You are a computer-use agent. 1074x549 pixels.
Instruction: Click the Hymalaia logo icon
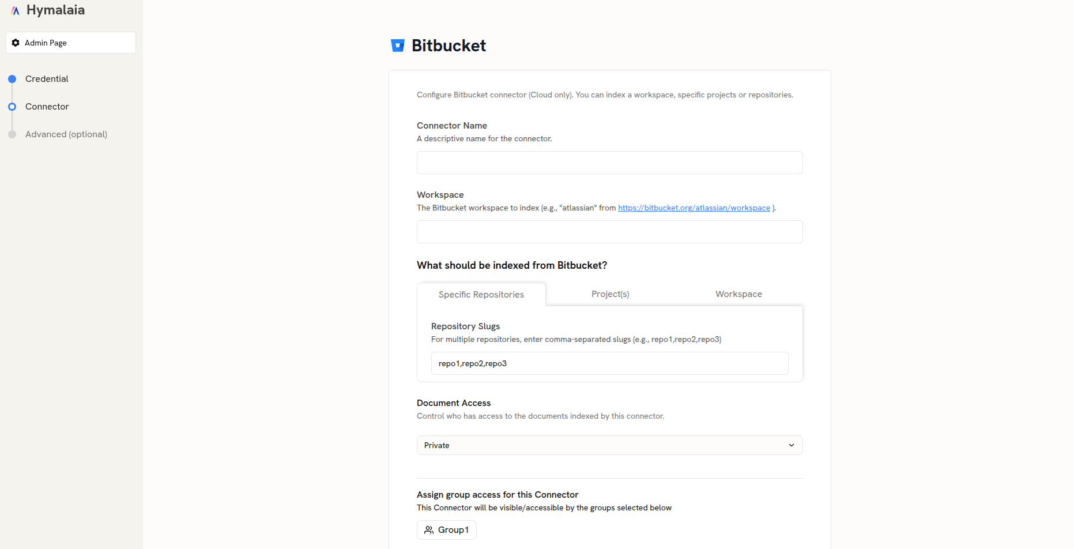15,10
